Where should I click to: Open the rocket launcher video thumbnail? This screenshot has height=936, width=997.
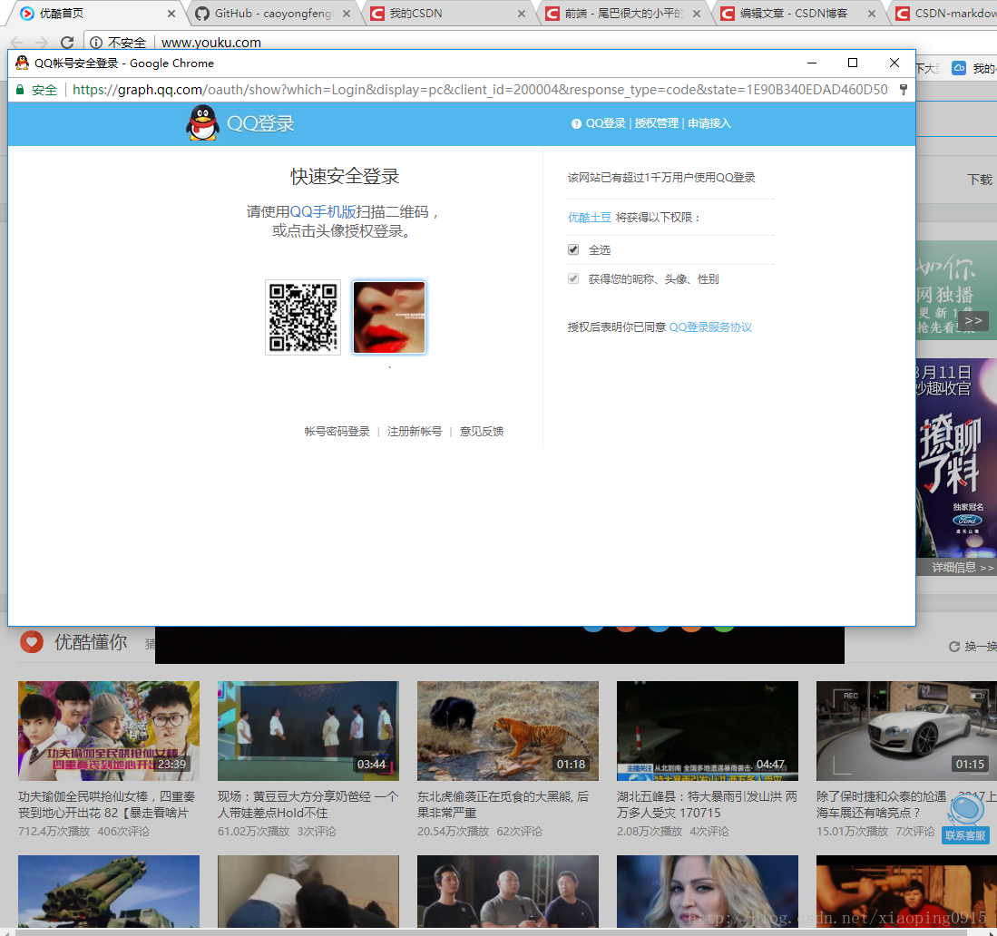tap(109, 892)
